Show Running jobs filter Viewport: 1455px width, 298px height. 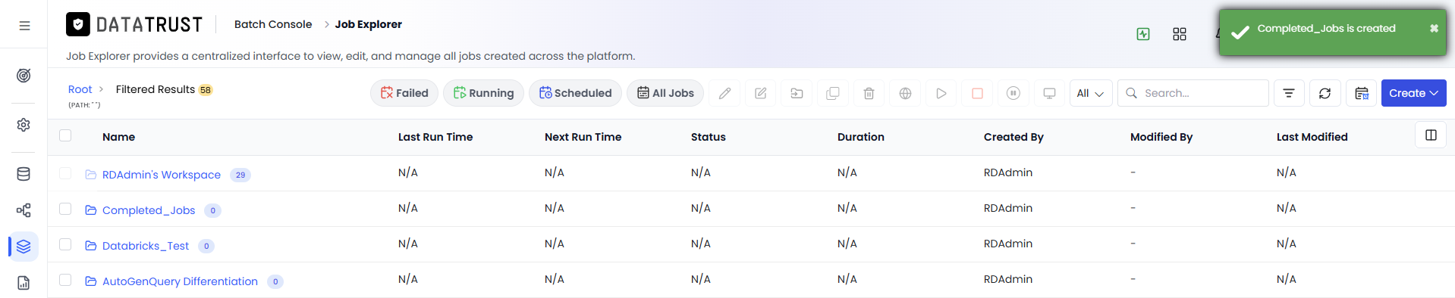[483, 93]
